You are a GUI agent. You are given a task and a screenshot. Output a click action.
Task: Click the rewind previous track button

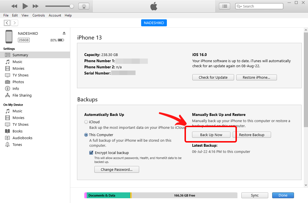pyautogui.click(x=14, y=6)
